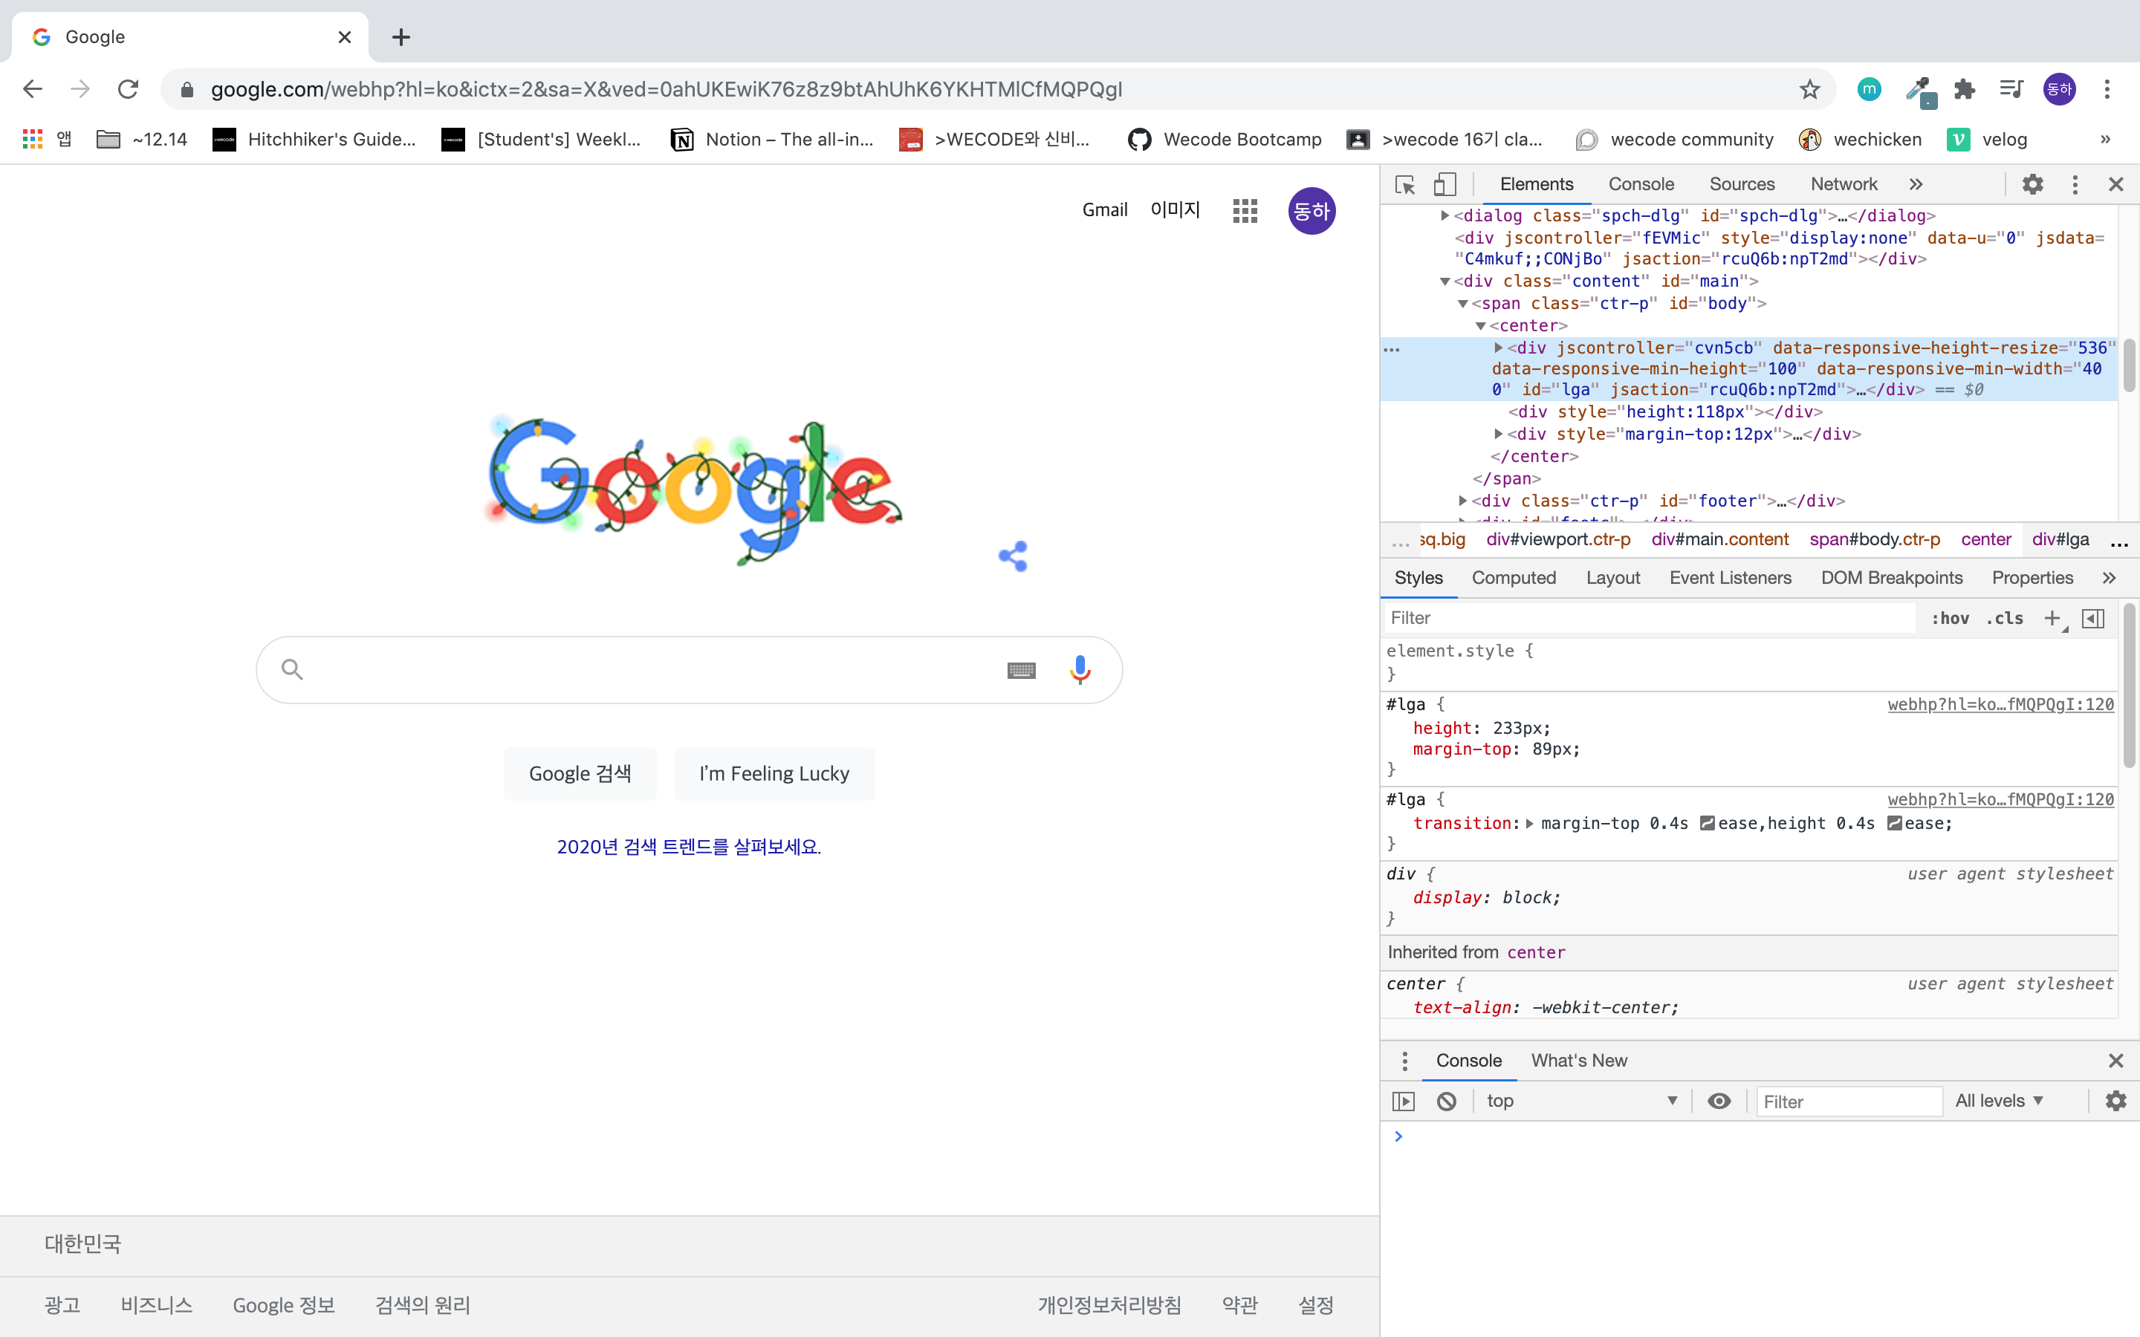Switch to the Network tab
This screenshot has height=1337, width=2140.
point(1843,184)
